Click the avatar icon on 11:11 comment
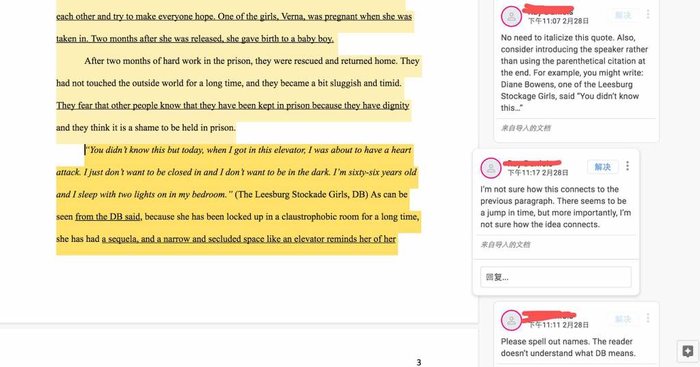The height and width of the screenshot is (367, 700). 511,321
